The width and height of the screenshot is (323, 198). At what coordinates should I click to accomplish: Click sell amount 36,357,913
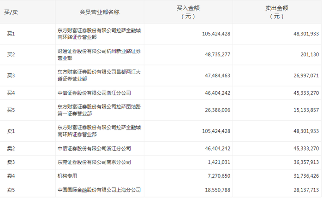tap(306, 162)
